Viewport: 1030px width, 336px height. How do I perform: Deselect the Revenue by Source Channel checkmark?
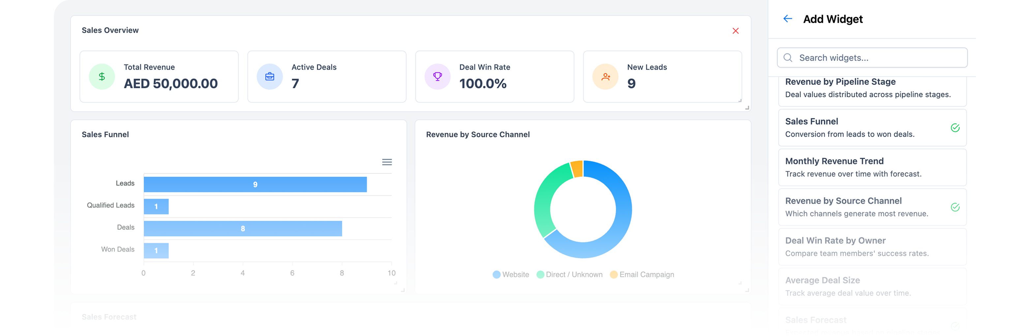(955, 207)
